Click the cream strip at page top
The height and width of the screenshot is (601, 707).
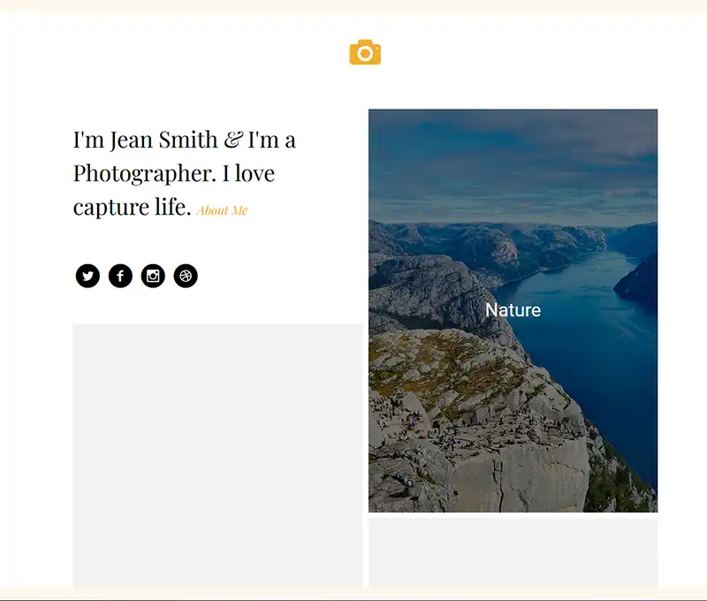[353, 4]
